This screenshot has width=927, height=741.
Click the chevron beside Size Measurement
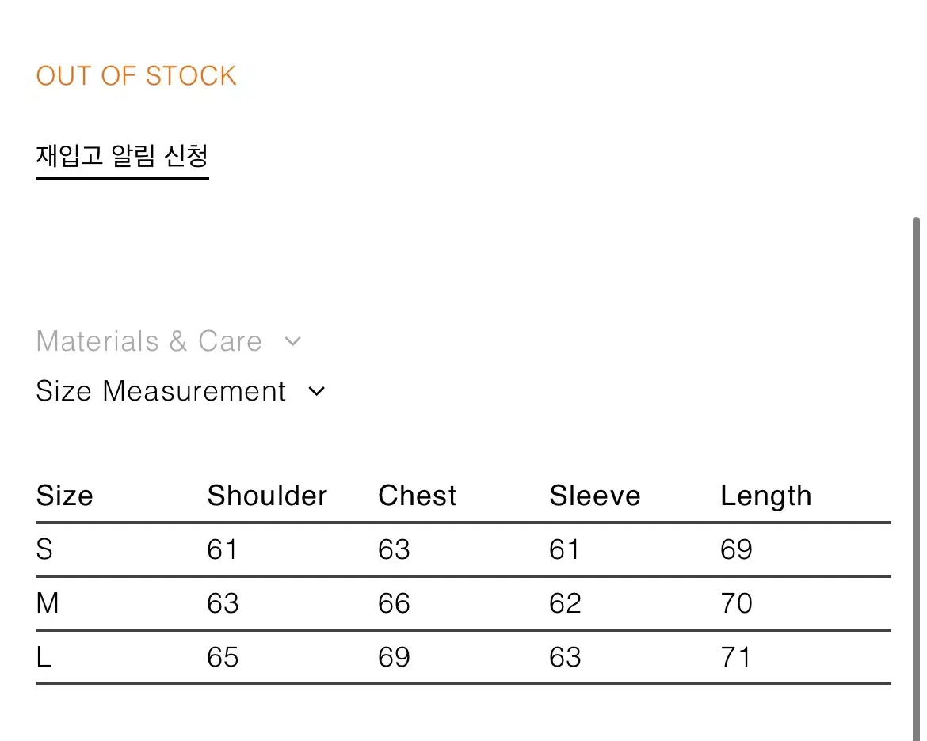[x=317, y=391]
